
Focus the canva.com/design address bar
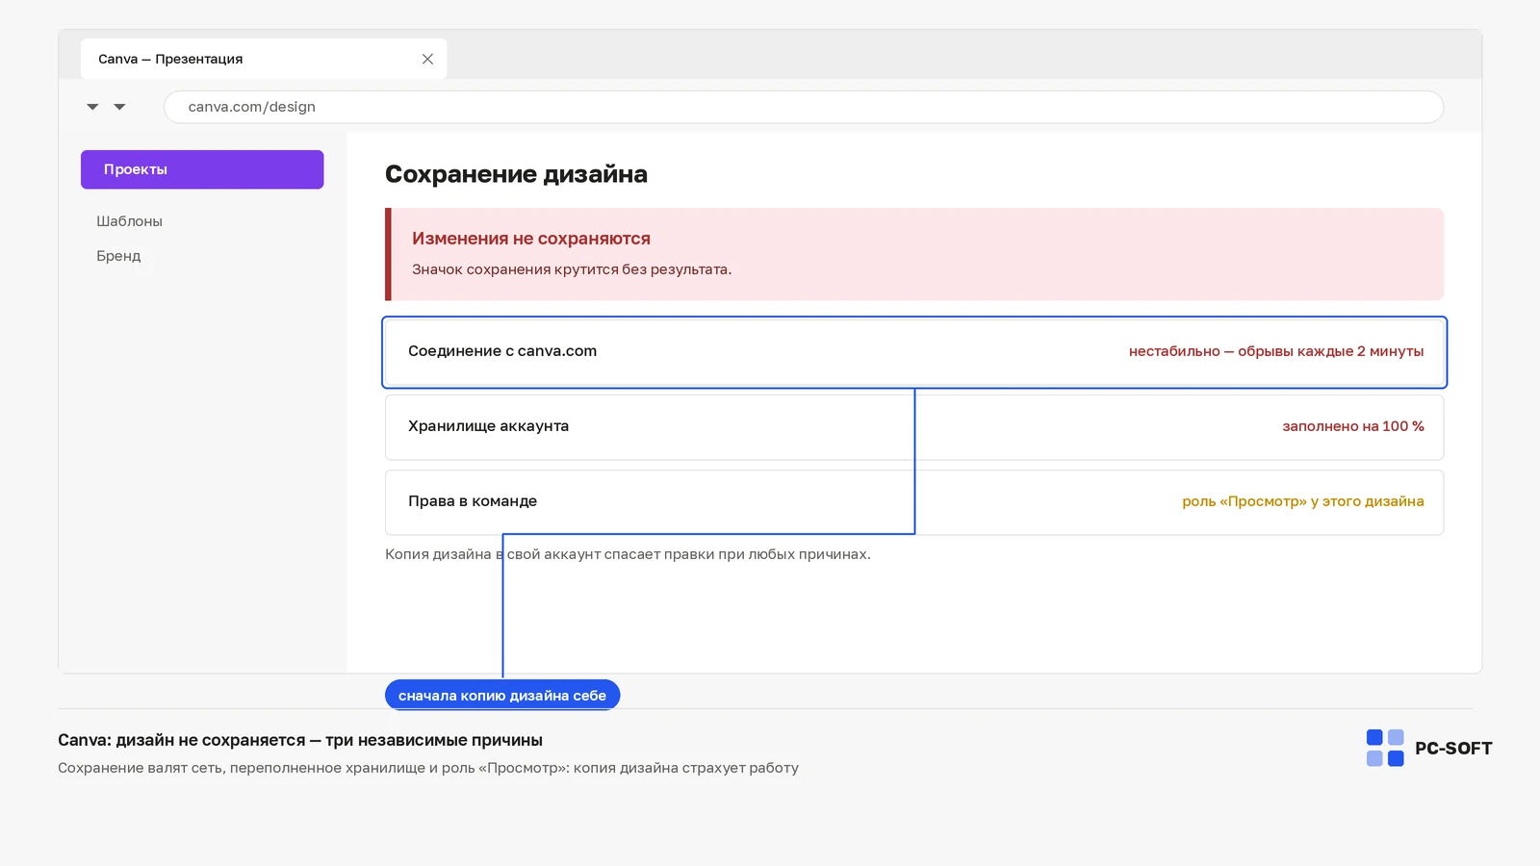coord(804,107)
